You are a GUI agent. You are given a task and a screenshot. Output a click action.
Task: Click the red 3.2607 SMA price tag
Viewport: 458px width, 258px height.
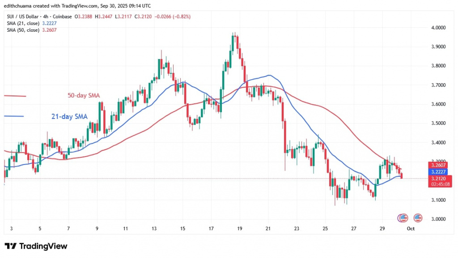[x=440, y=165]
